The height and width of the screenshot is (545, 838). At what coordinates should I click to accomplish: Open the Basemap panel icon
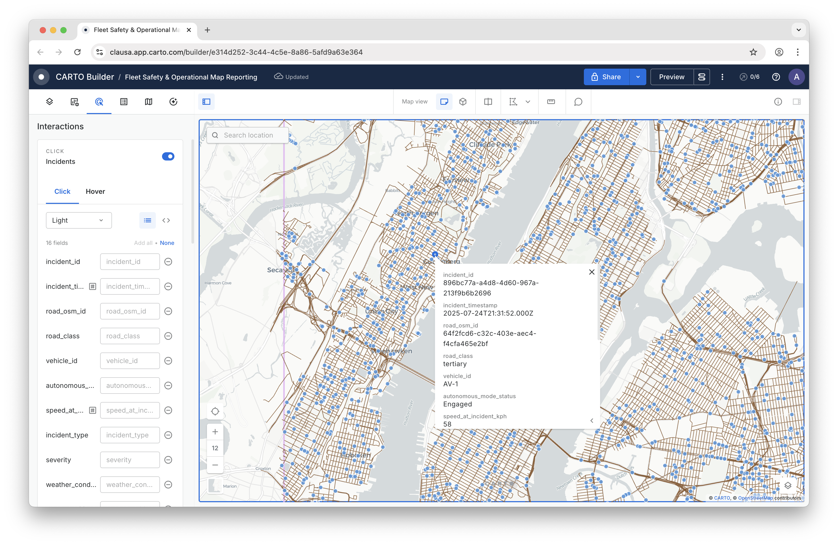click(x=149, y=102)
